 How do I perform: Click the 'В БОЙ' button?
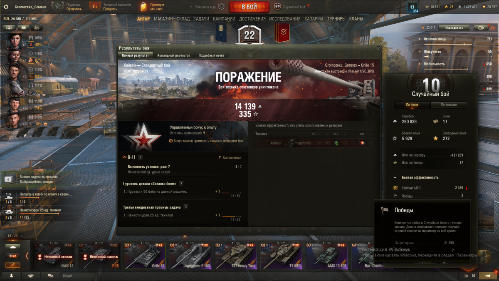pyautogui.click(x=249, y=7)
